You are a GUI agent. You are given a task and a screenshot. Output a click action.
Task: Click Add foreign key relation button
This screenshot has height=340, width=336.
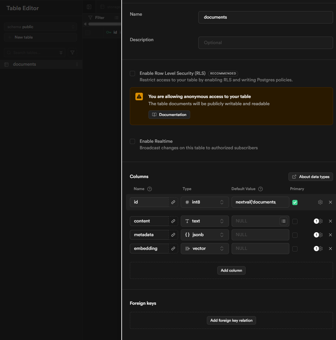pos(231,320)
